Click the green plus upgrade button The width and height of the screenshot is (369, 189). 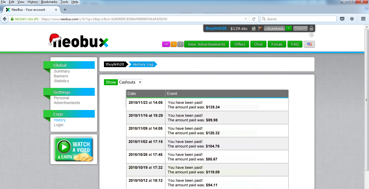coord(288,28)
